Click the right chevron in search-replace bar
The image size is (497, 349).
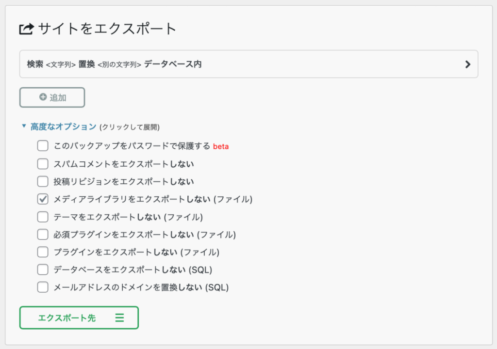point(468,64)
